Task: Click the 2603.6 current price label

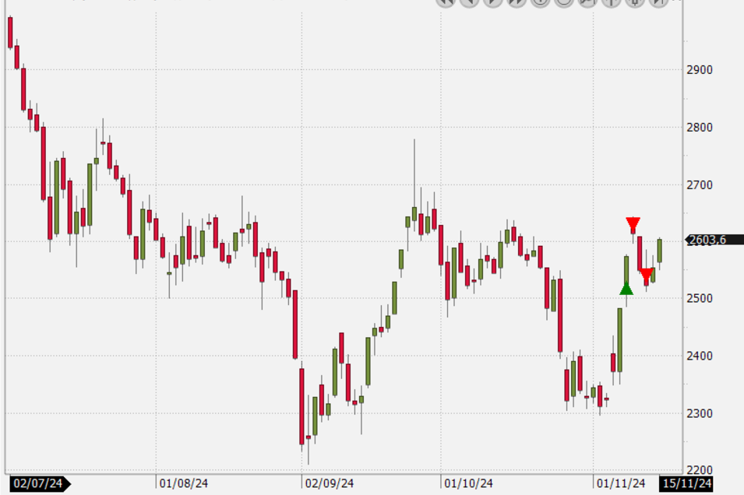Action: 707,240
